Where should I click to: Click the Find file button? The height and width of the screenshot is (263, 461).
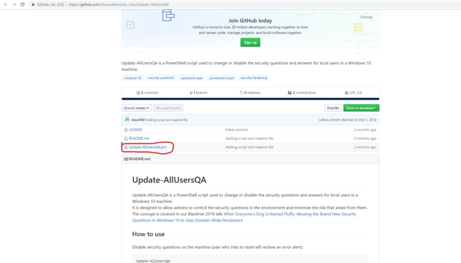(333, 108)
